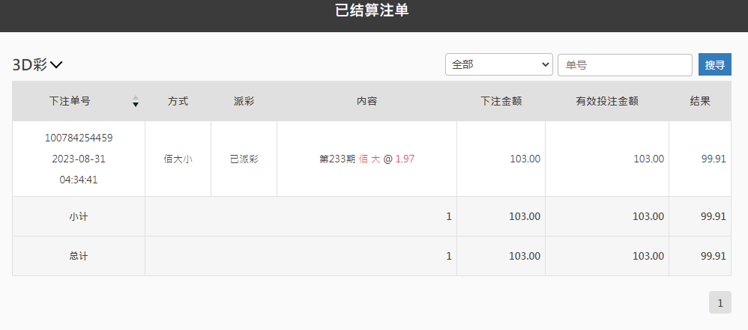Screen dimensions: 748x330
Task: Click the 下注单号 column header
Action: 70,101
